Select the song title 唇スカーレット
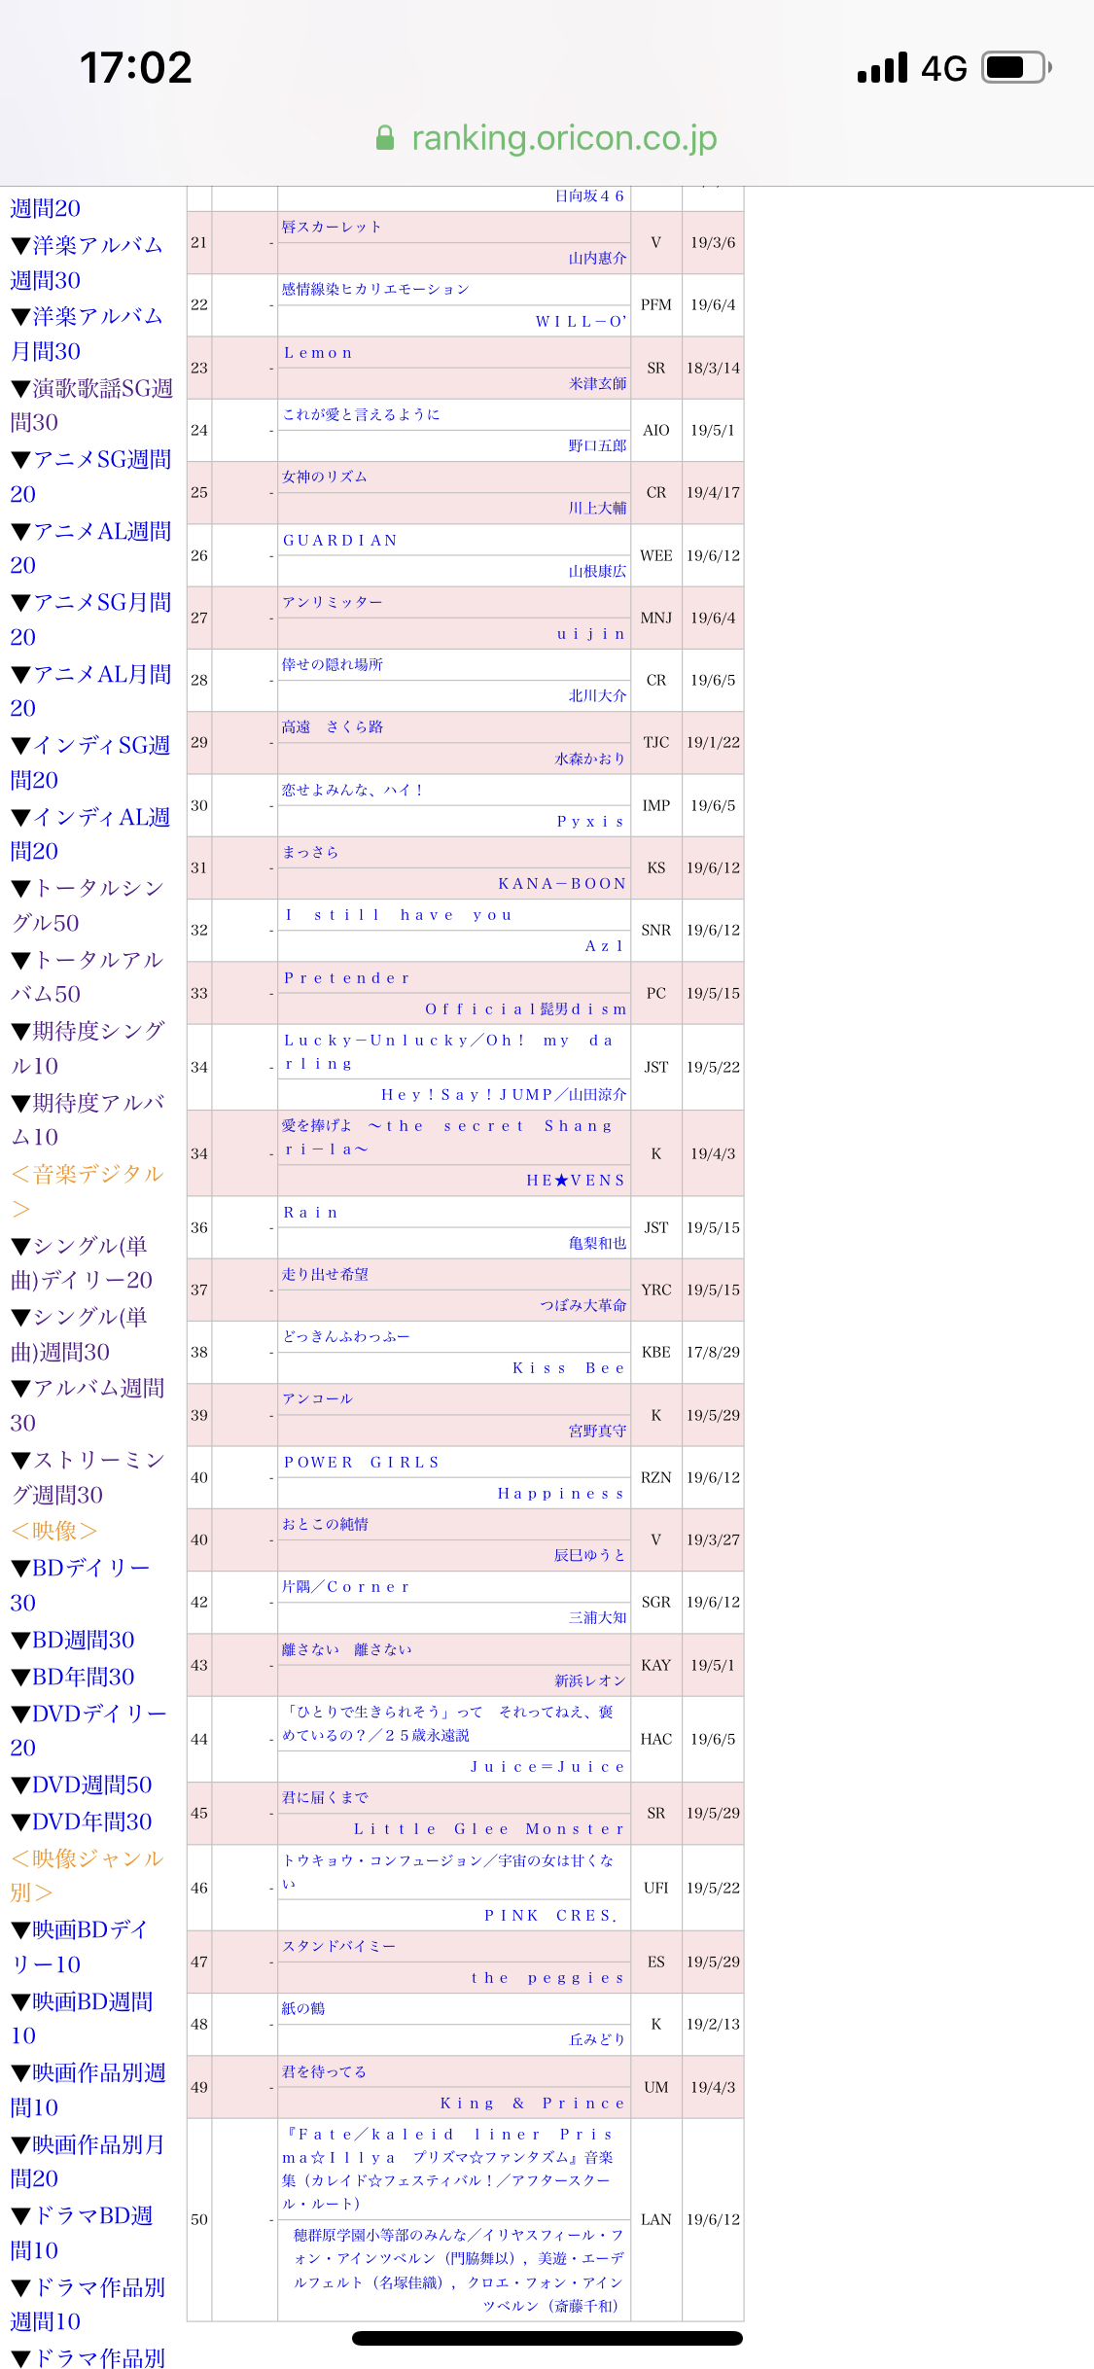The height and width of the screenshot is (2369, 1094). coord(332,227)
